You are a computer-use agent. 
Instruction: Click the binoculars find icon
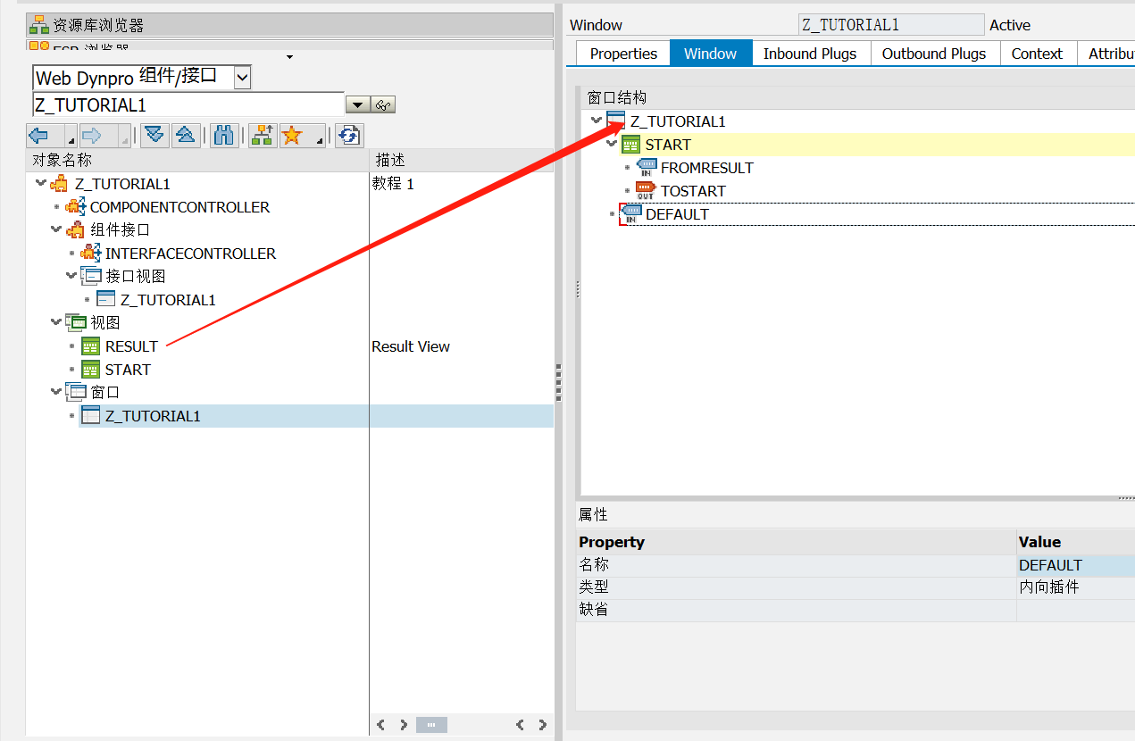point(222,135)
